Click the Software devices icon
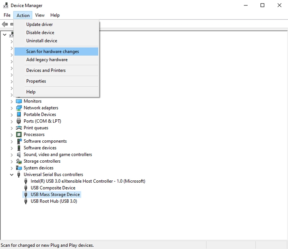Screen dimensions: 288x249 (x=19, y=148)
